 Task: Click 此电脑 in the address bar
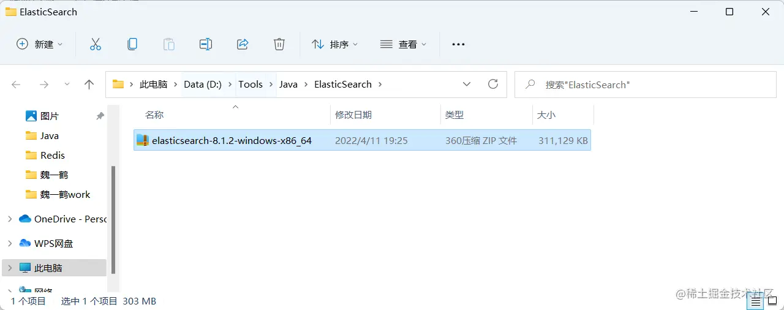[x=153, y=85]
